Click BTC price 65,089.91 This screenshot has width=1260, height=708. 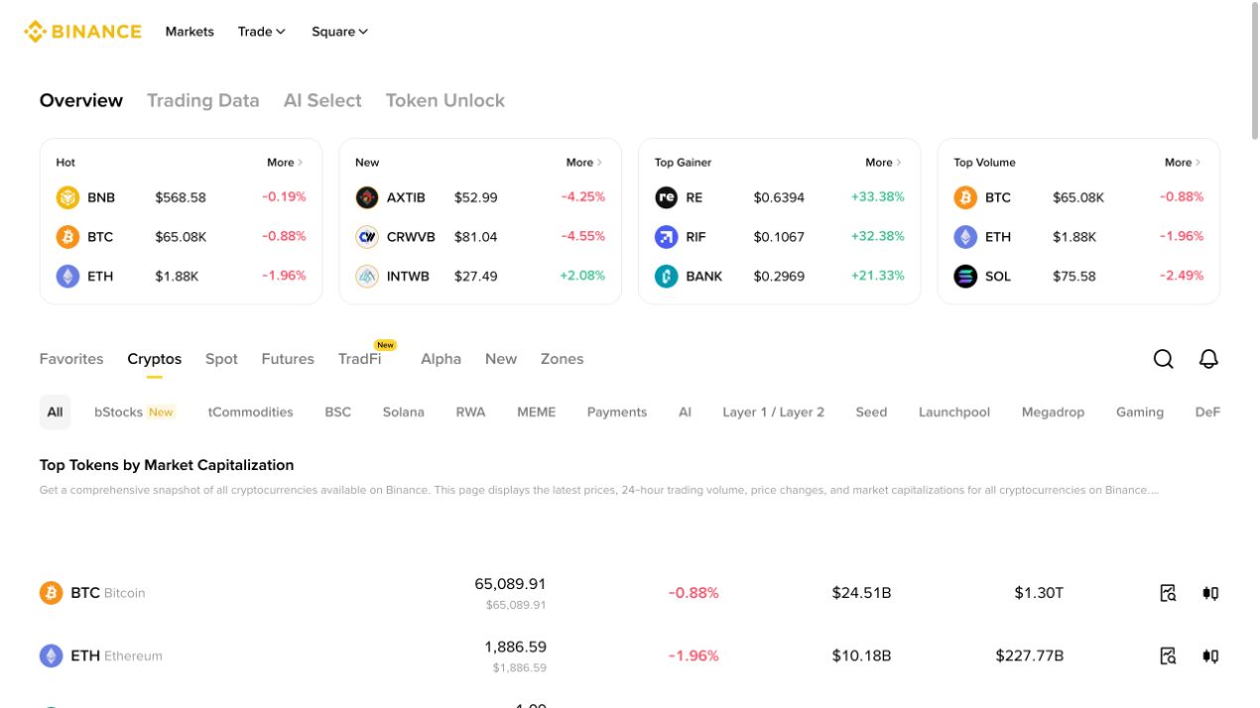[510, 584]
